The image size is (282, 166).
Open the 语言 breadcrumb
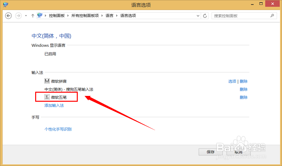(x=109, y=16)
